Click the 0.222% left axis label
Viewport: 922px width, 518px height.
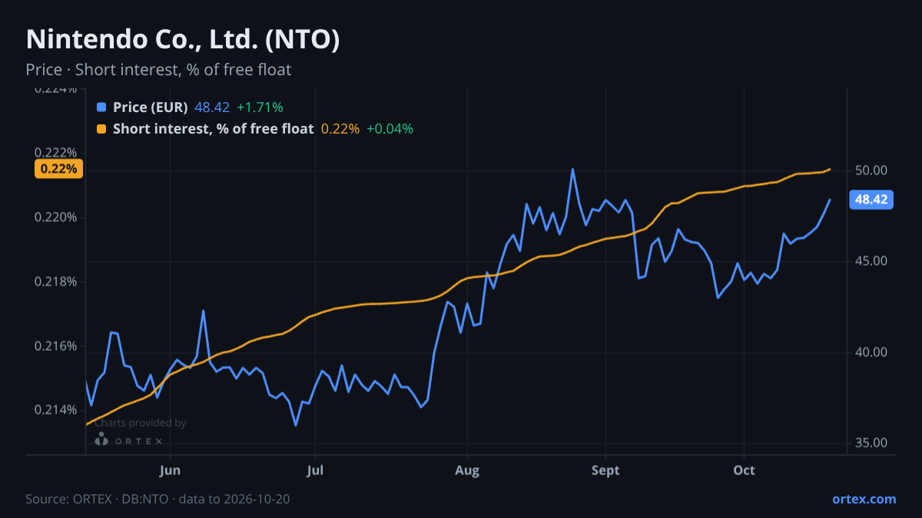55,153
